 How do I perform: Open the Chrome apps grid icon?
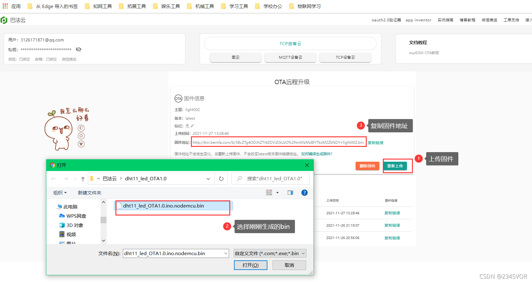pyautogui.click(x=5, y=6)
